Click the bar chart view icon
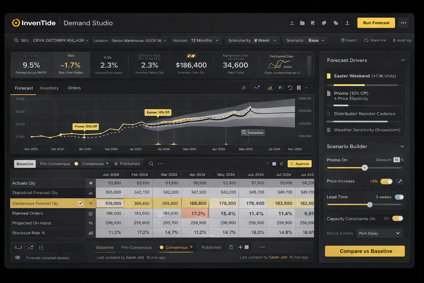The image size is (424, 283). point(270,88)
